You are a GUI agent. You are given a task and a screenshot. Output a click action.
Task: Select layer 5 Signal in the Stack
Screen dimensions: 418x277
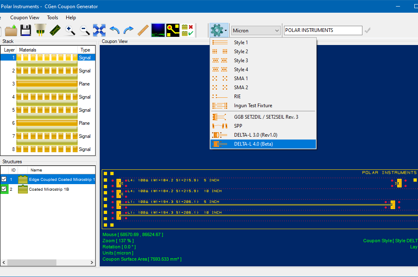pos(48,110)
